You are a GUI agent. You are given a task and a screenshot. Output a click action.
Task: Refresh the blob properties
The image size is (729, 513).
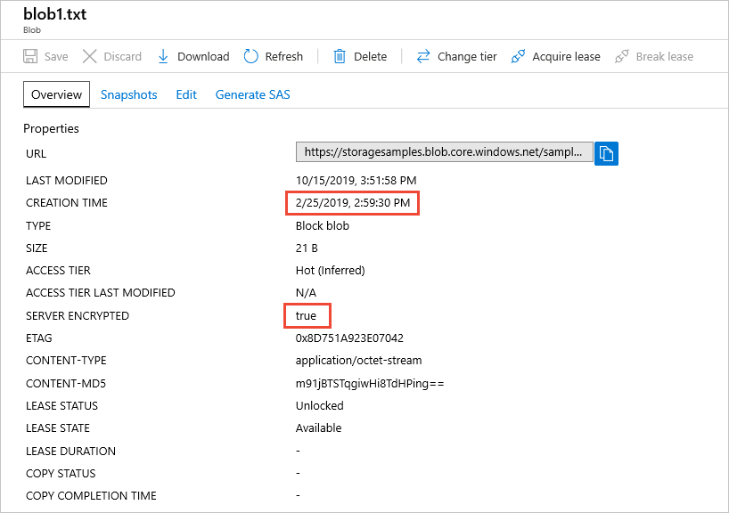click(x=274, y=56)
